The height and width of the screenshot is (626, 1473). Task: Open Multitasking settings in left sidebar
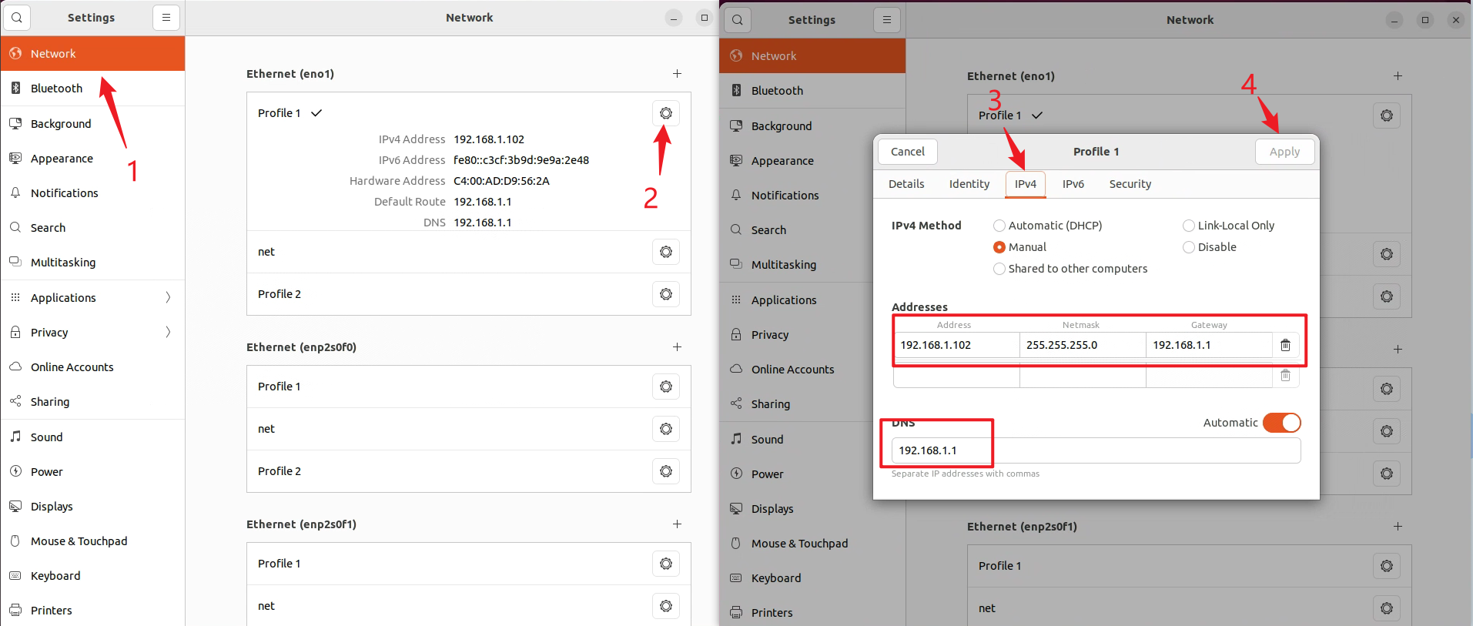coord(92,263)
